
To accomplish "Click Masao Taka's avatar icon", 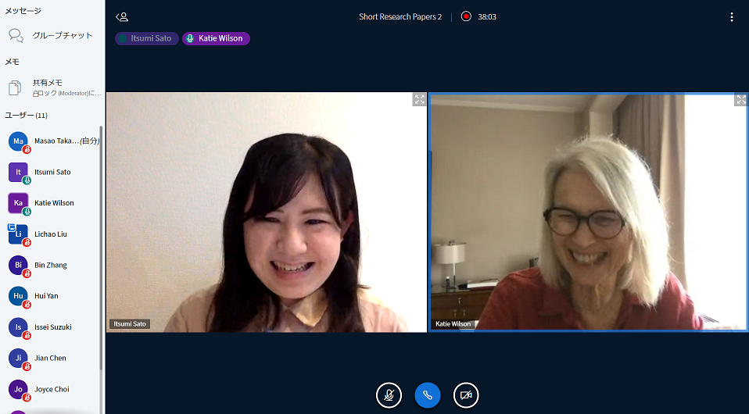I will tap(18, 141).
